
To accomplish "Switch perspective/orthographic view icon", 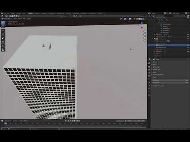I will 145,41.
